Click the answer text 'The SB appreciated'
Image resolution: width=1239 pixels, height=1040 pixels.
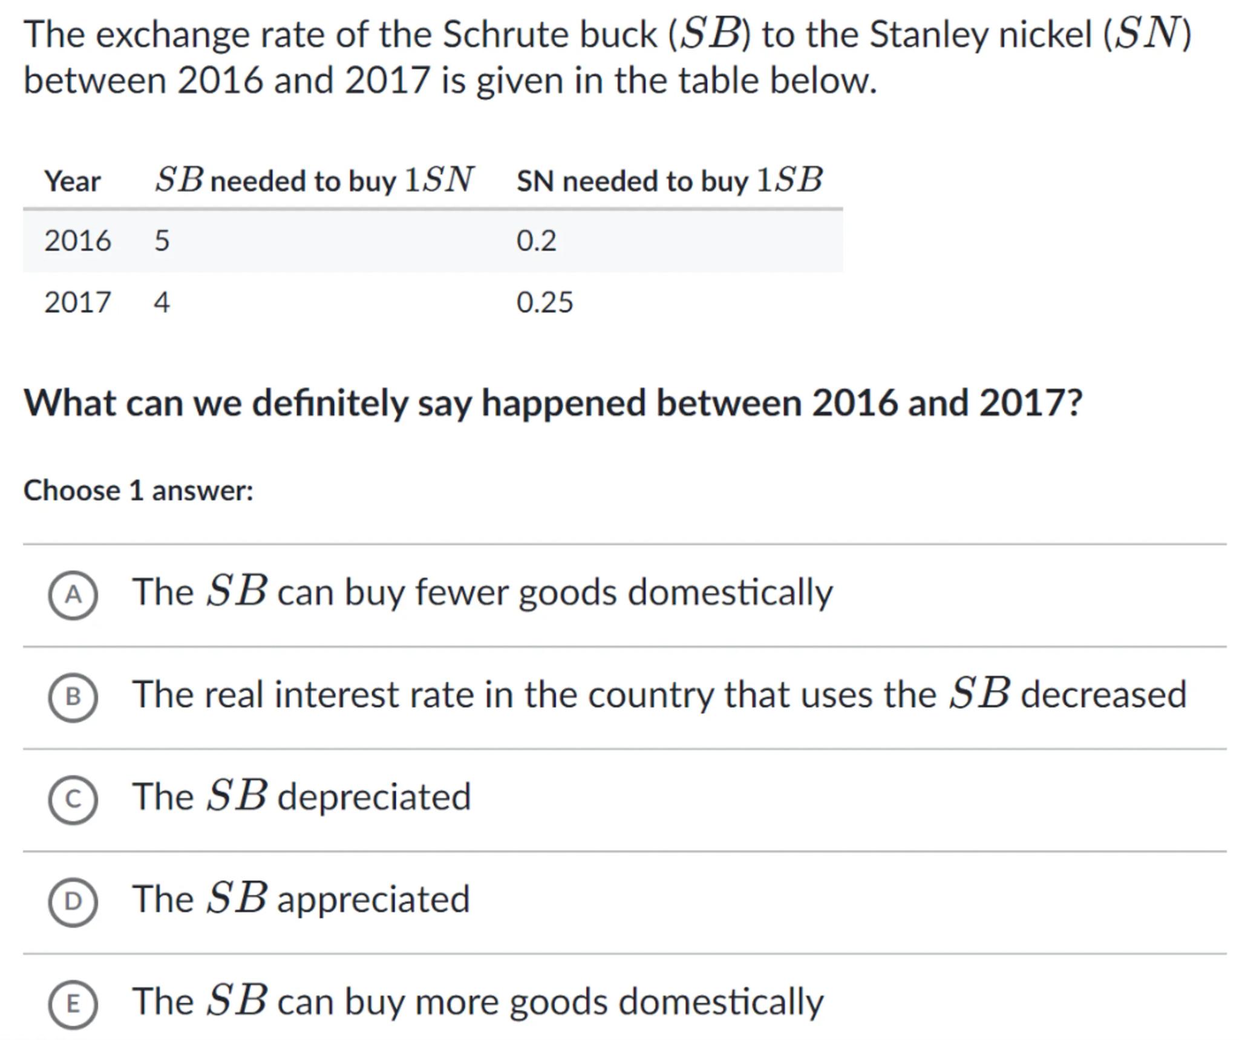[301, 898]
